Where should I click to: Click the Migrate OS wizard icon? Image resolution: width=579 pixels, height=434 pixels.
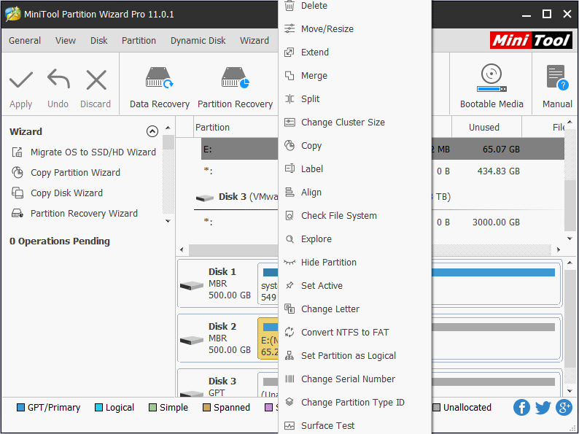pyautogui.click(x=18, y=152)
